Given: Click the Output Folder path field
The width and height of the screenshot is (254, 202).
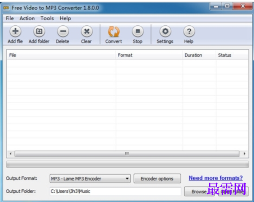Looking at the screenshot, I should [x=115, y=191].
